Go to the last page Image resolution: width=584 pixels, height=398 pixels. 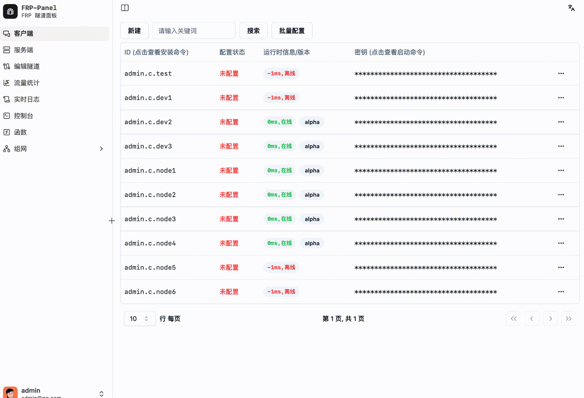click(x=568, y=319)
